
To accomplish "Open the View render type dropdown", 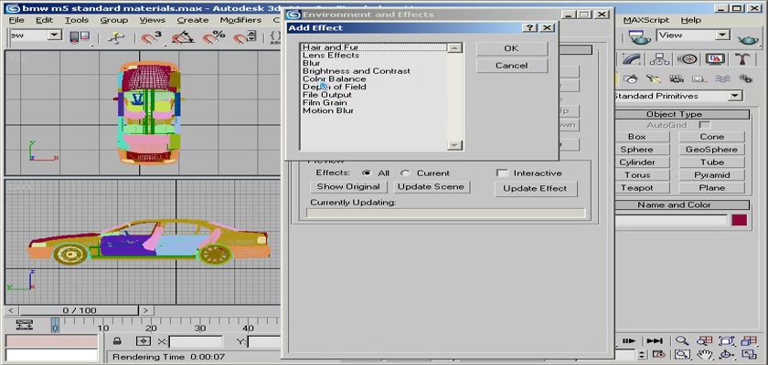I will click(x=722, y=35).
